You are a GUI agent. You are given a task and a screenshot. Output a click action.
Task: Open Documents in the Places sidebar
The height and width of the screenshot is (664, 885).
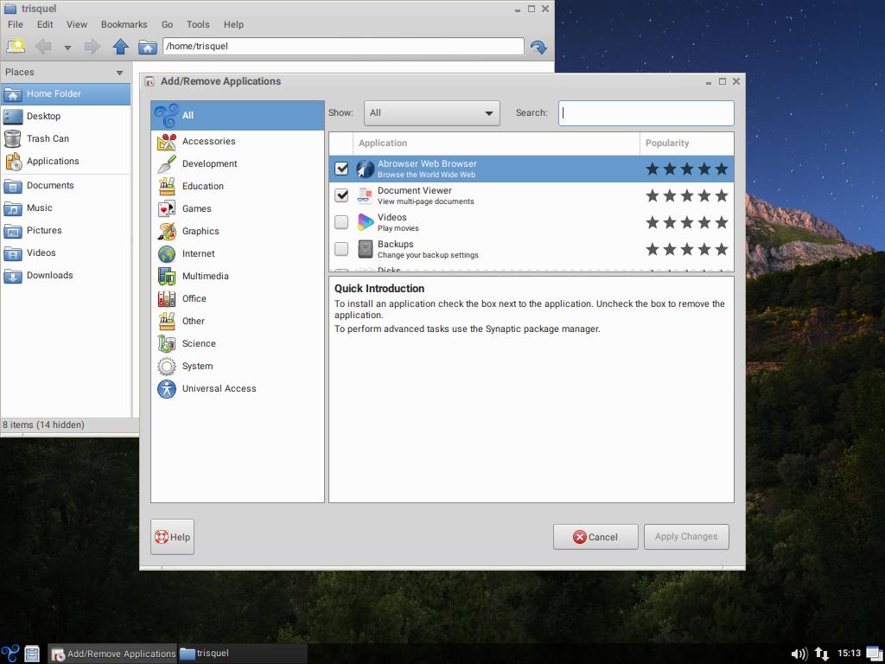tap(66, 186)
